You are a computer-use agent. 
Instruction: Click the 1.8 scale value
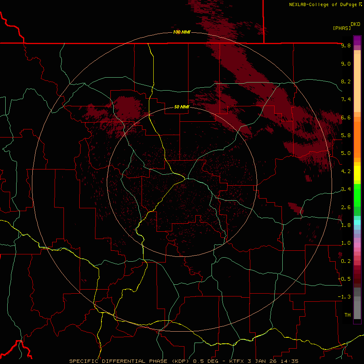tap(346, 225)
